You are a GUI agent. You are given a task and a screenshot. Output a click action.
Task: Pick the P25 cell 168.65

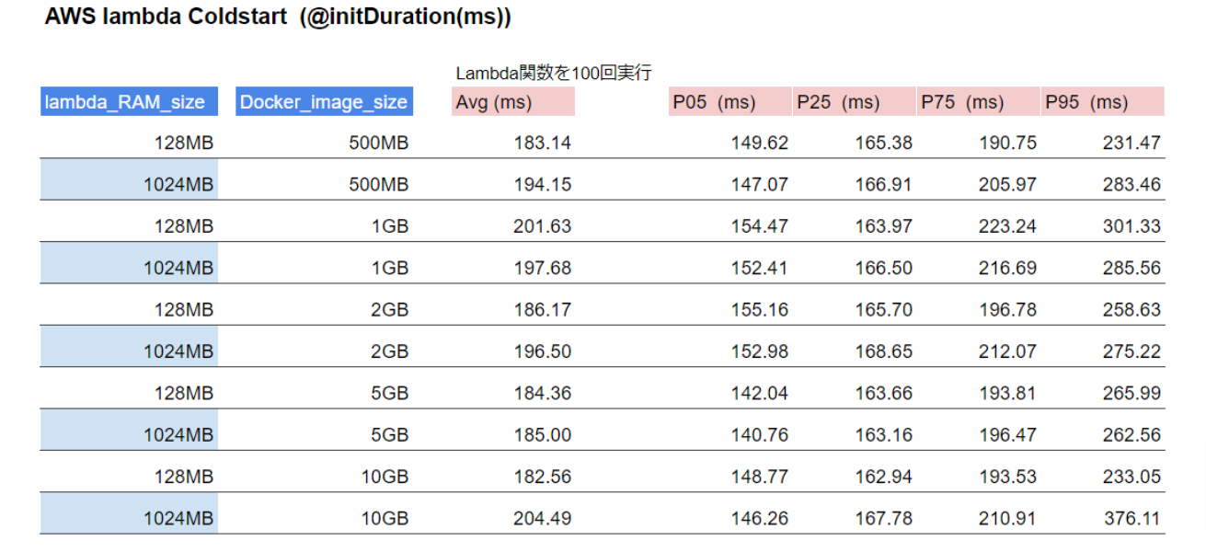pyautogui.click(x=883, y=351)
